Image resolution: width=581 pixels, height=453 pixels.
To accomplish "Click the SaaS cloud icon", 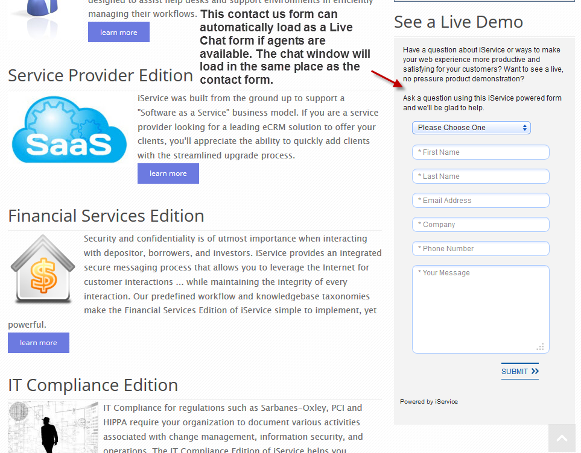I will (x=69, y=131).
